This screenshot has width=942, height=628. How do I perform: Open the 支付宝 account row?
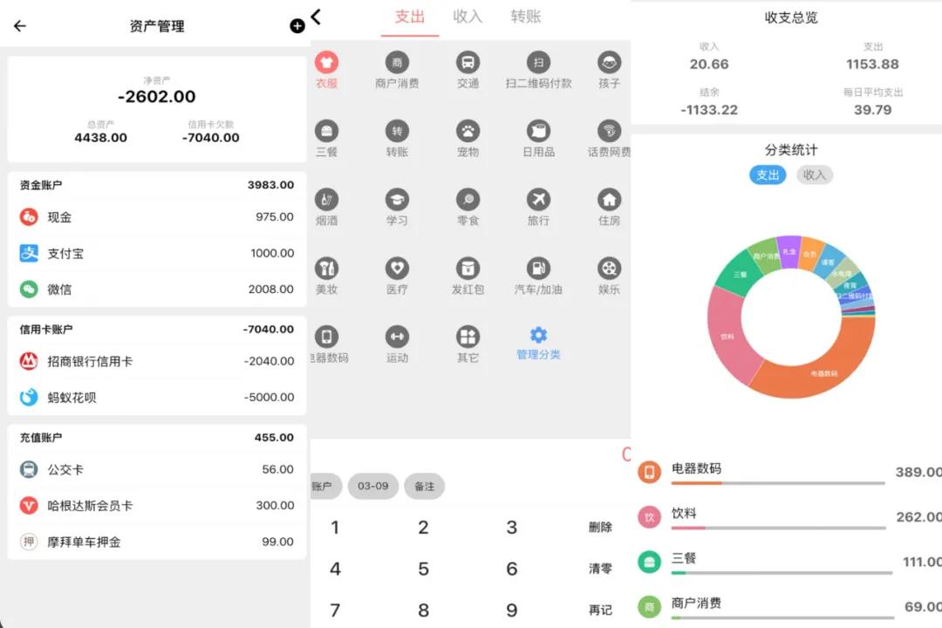tap(157, 254)
